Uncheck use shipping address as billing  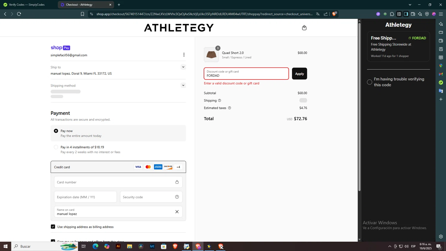[x=53, y=227]
